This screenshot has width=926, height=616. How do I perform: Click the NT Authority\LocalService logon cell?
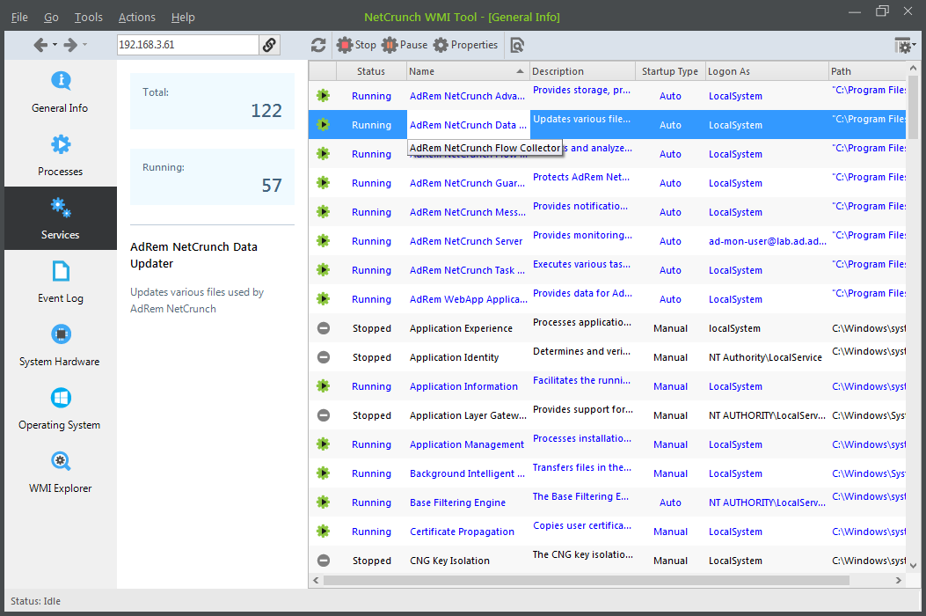coord(765,357)
